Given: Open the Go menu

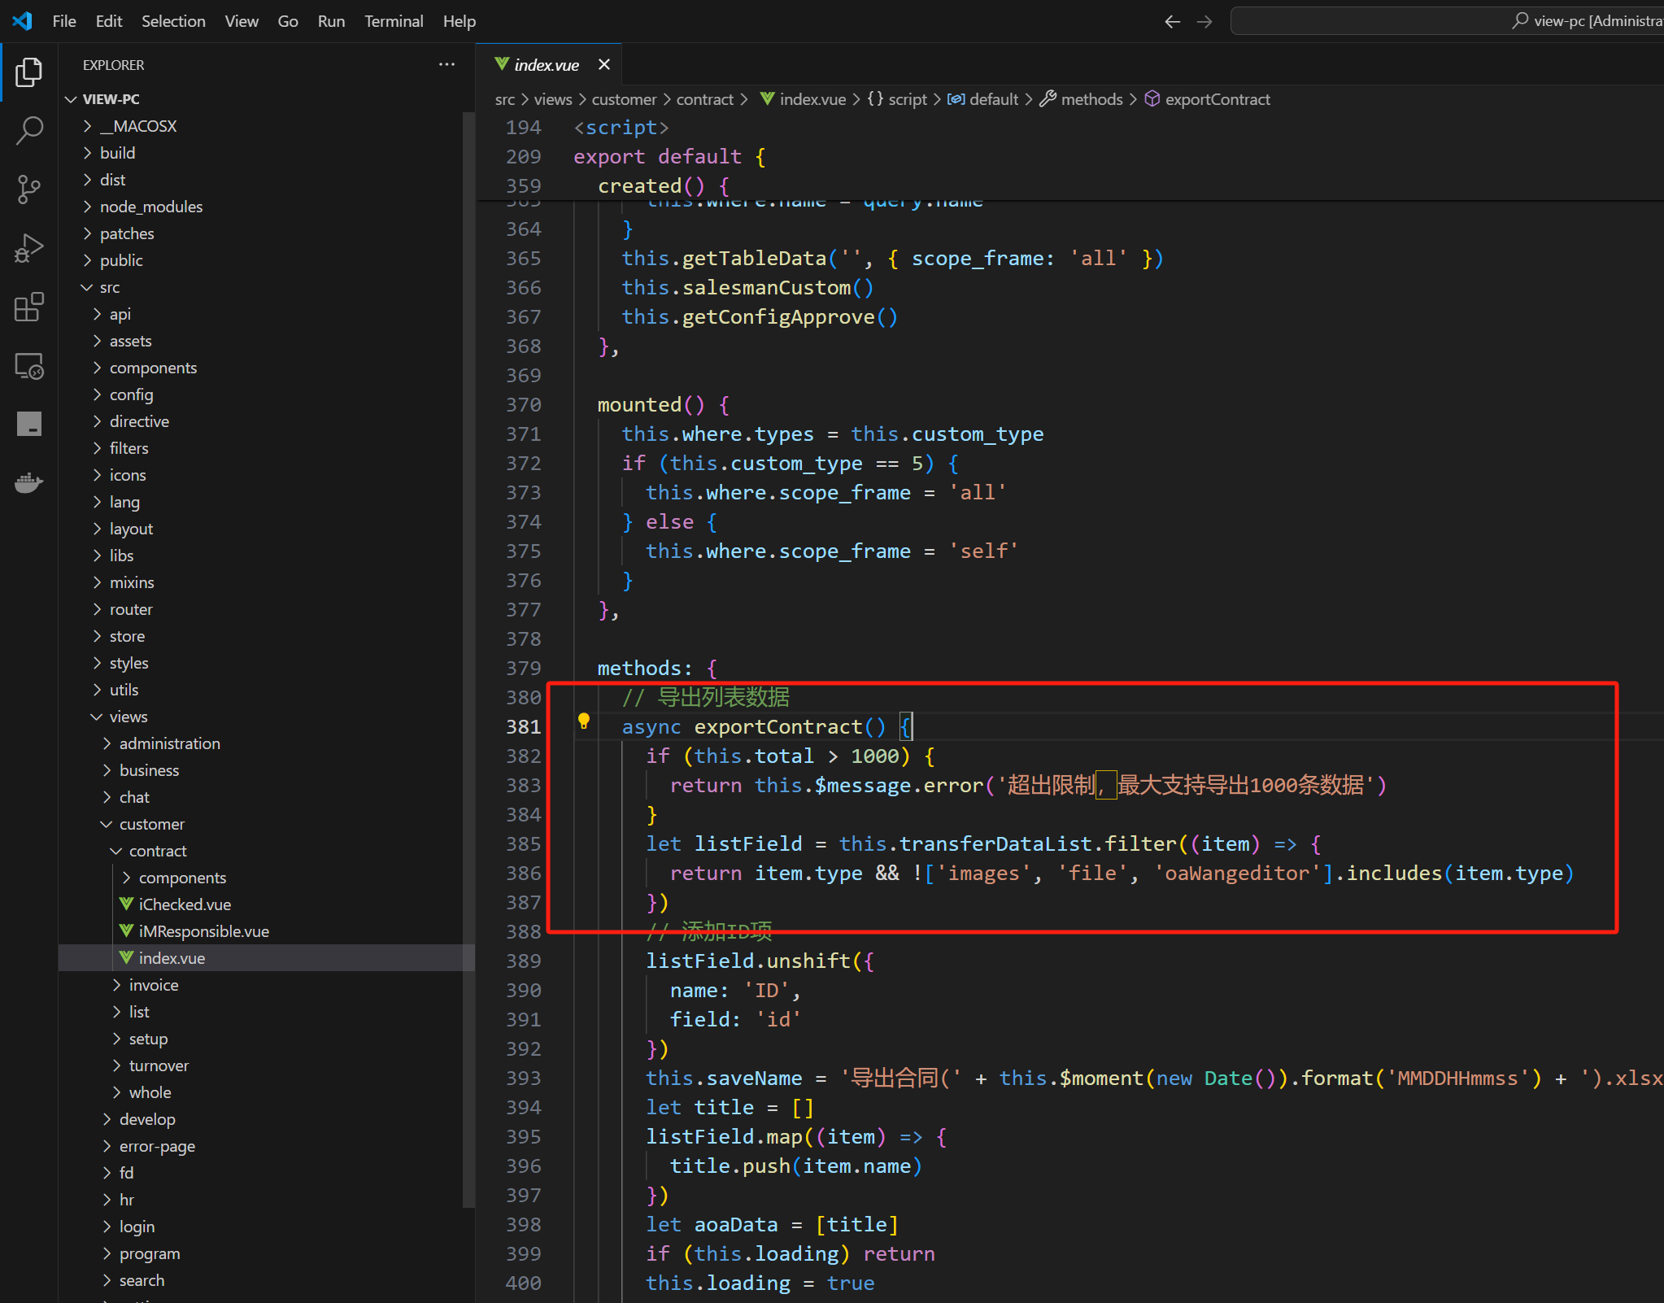Looking at the screenshot, I should pos(288,21).
